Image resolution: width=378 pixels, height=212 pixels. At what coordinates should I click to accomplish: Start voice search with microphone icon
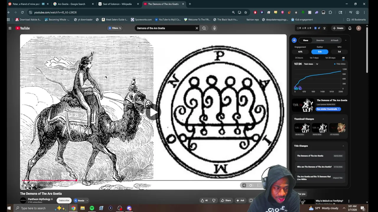(214, 28)
